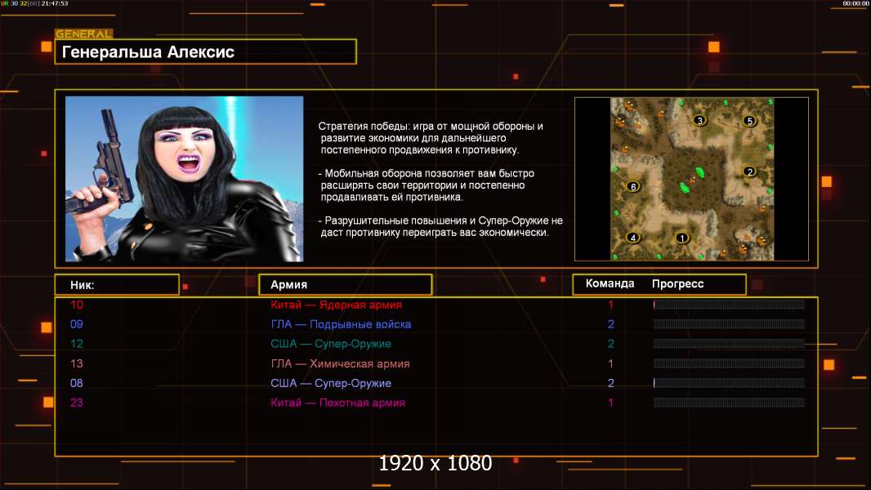The height and width of the screenshot is (490, 871).
Task: Click the GENERAL label above the title
Action: (x=84, y=33)
